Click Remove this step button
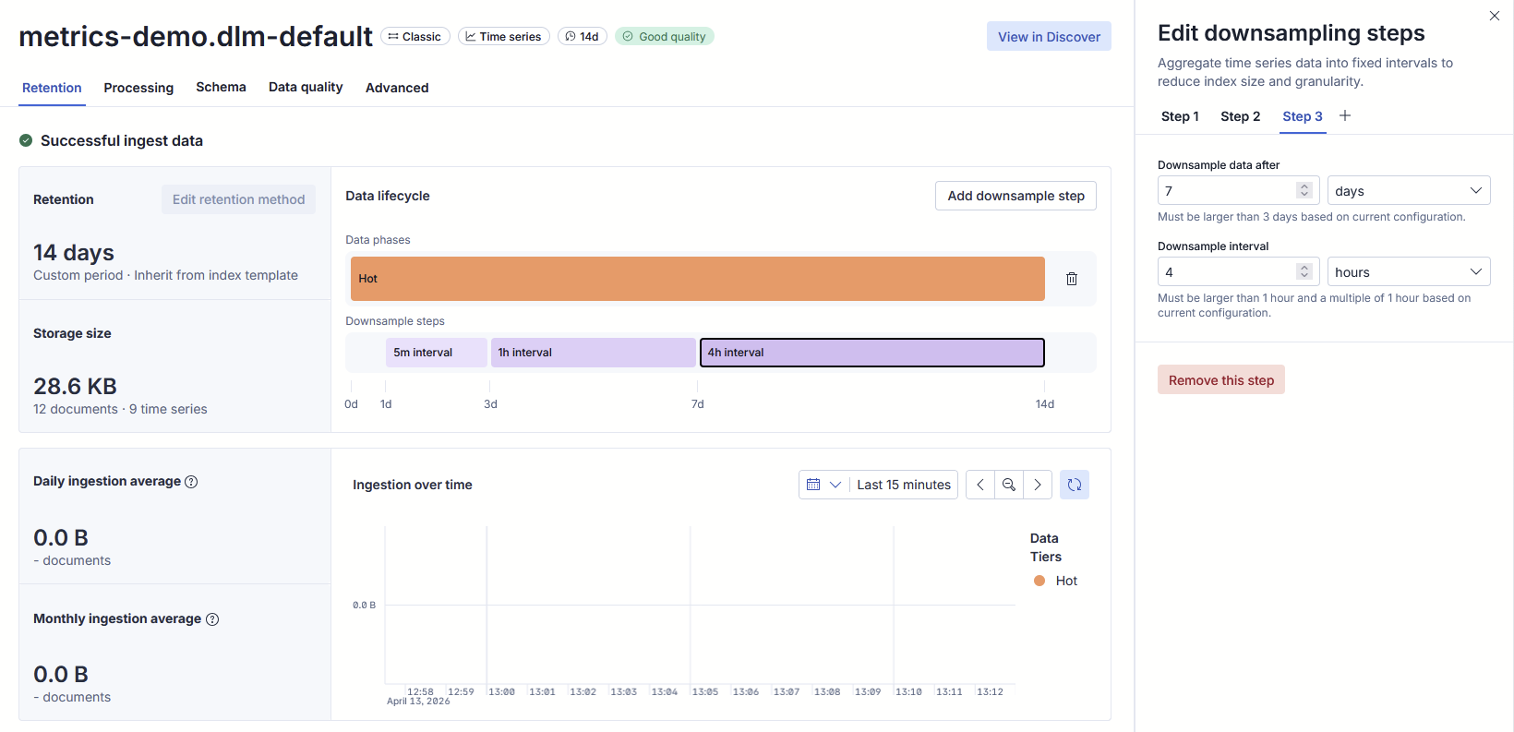Image resolution: width=1514 pixels, height=732 pixels. coord(1221,380)
